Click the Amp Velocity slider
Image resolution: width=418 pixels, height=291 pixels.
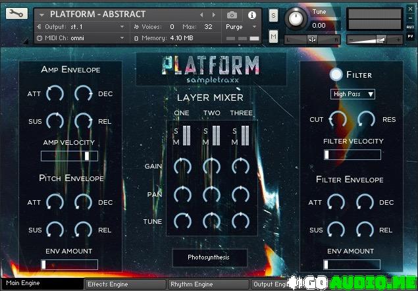pos(69,156)
